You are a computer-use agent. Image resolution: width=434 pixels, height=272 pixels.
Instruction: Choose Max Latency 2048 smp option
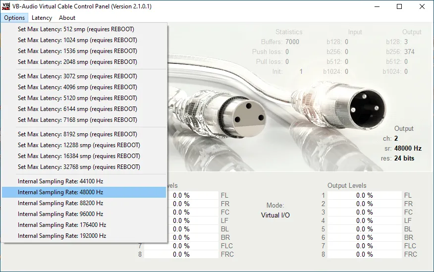click(77, 62)
